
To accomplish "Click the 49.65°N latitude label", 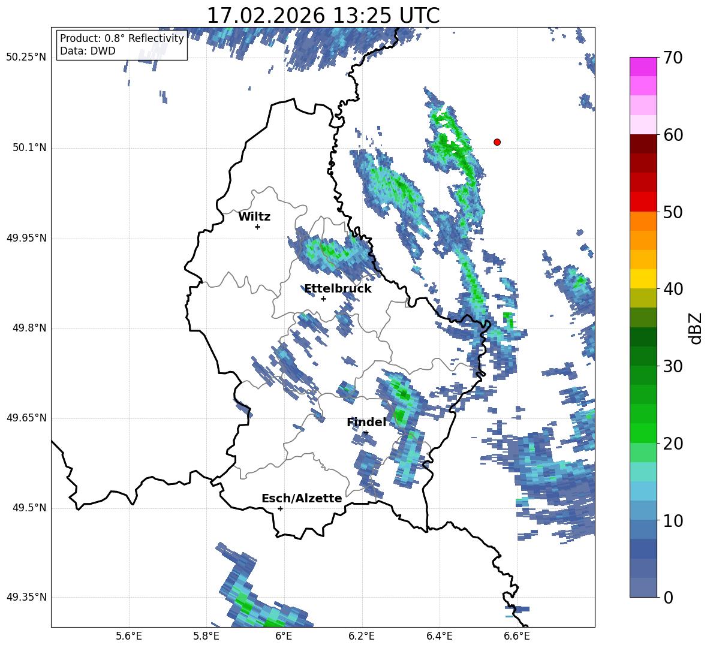I will [x=26, y=417].
